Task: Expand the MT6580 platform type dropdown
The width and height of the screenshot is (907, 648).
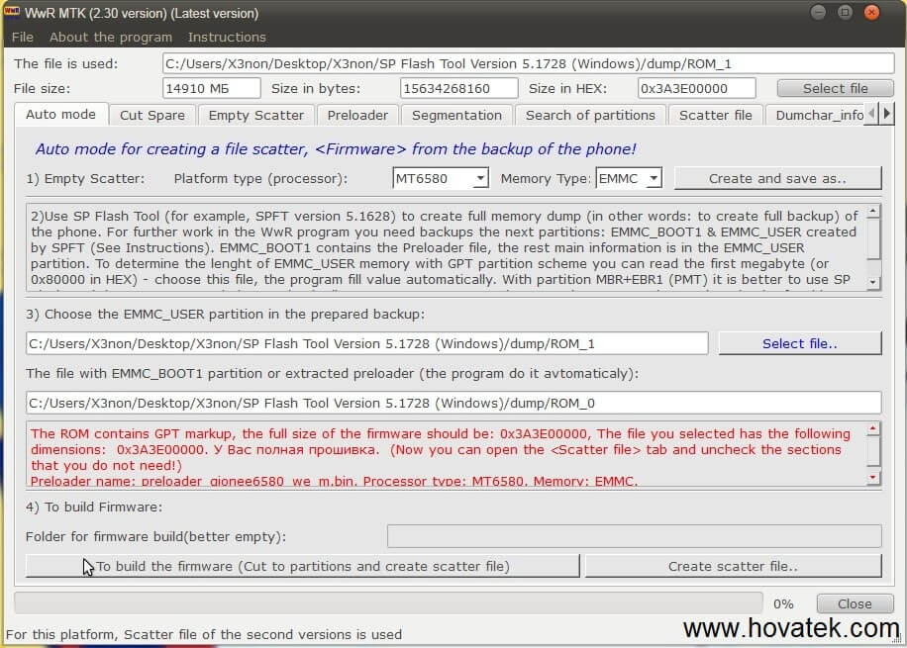Action: pos(480,179)
